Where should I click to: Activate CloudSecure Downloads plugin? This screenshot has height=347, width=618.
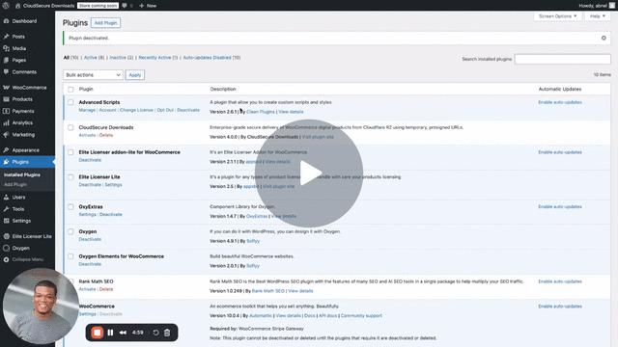tap(87, 135)
